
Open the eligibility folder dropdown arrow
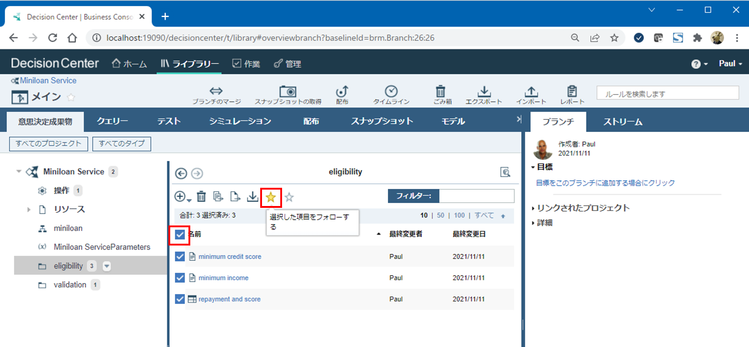pyautogui.click(x=106, y=266)
